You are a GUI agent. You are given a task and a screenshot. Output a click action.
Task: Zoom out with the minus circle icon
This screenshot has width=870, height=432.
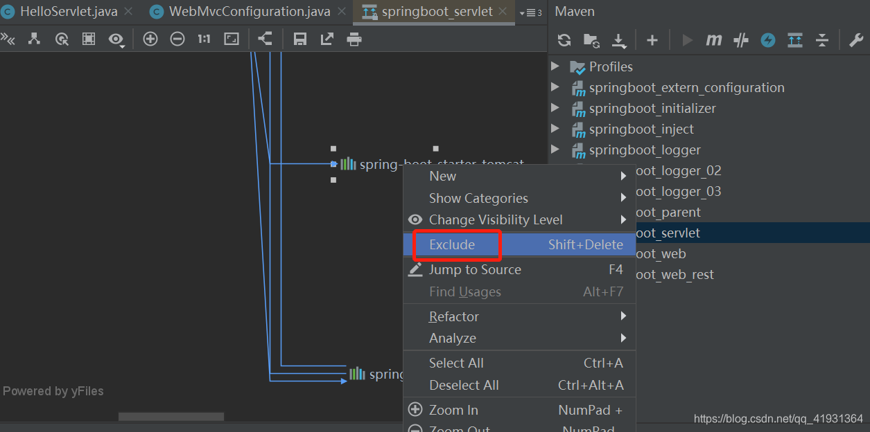[177, 39]
